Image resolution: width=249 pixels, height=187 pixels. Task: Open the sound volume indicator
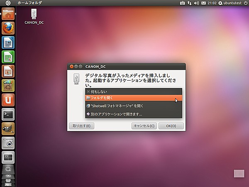[x=196, y=3]
